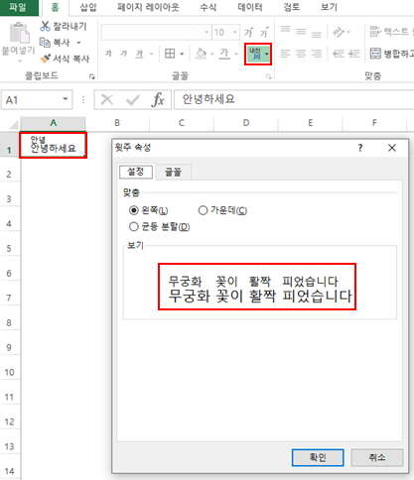Click the 잘라내기 scissors icon
The image size is (414, 480).
[x=45, y=26]
